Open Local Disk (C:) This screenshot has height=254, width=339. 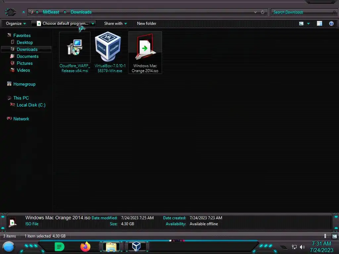point(31,105)
